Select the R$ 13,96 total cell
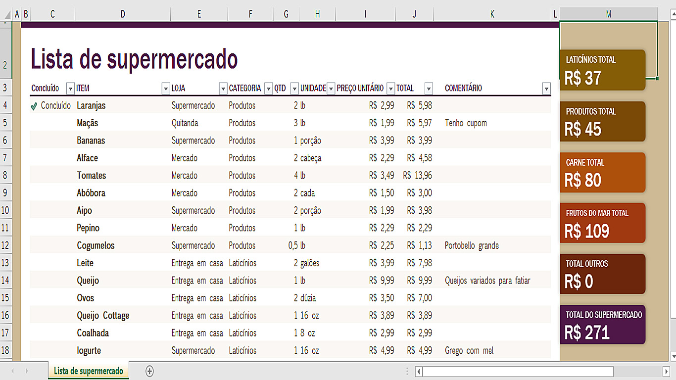This screenshot has height=380, width=676. 415,176
